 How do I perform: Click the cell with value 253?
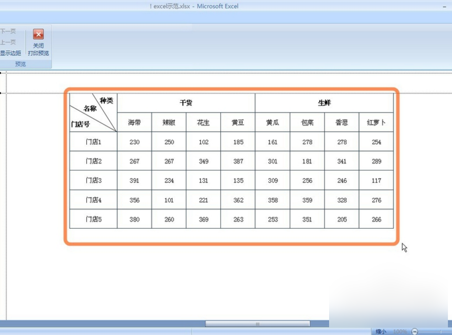pos(273,219)
